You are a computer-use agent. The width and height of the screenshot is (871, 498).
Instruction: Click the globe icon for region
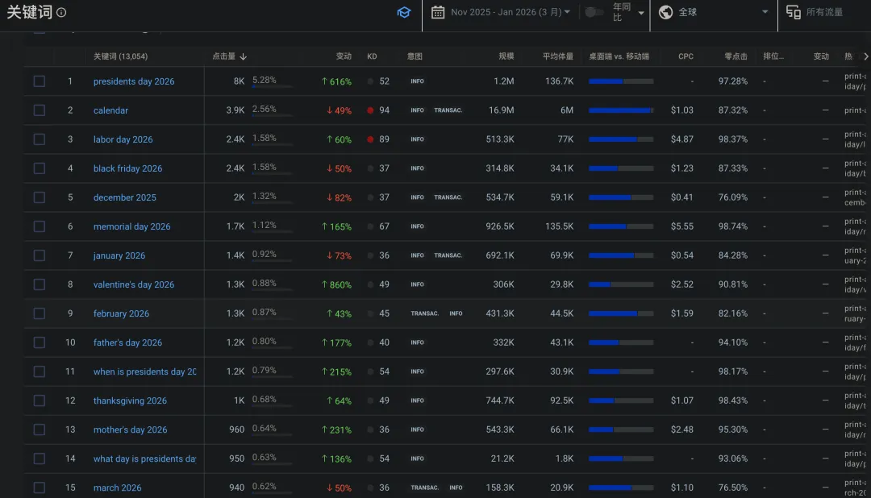[x=665, y=12]
